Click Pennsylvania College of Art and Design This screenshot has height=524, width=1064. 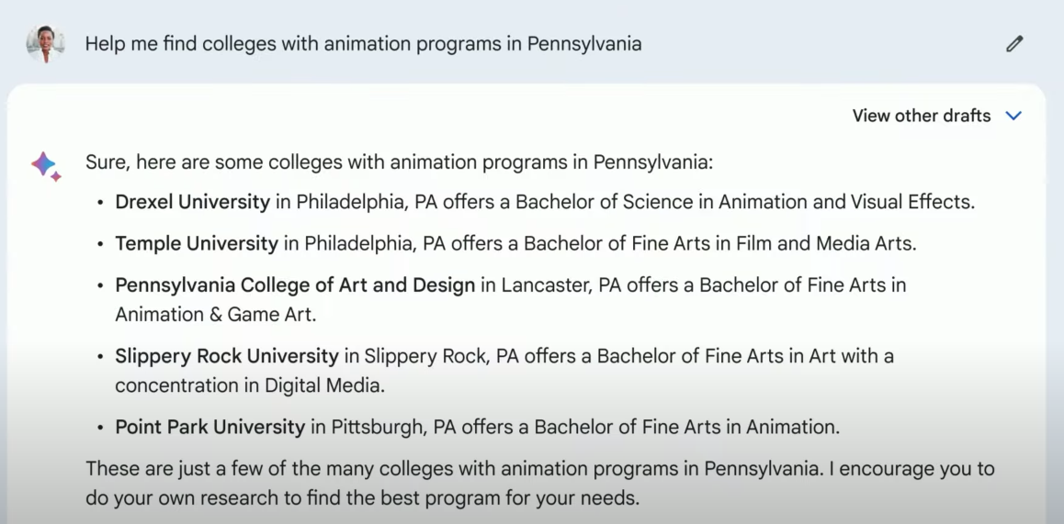(x=295, y=285)
